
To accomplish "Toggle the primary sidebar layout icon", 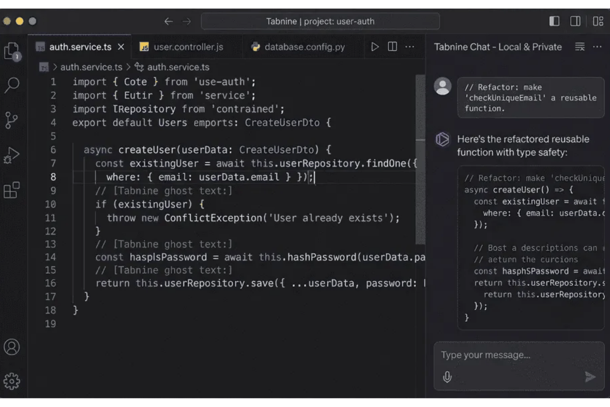I will (x=554, y=21).
